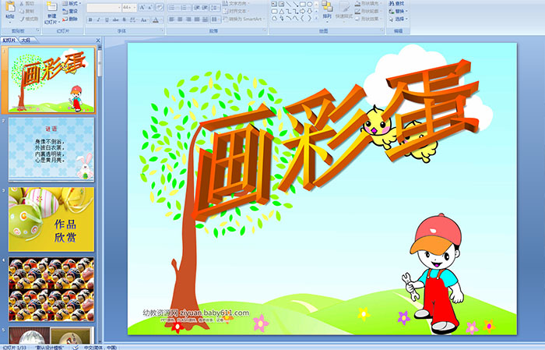Select slide 4 painted eggs thumbnail
545x350 pixels.
click(x=51, y=289)
